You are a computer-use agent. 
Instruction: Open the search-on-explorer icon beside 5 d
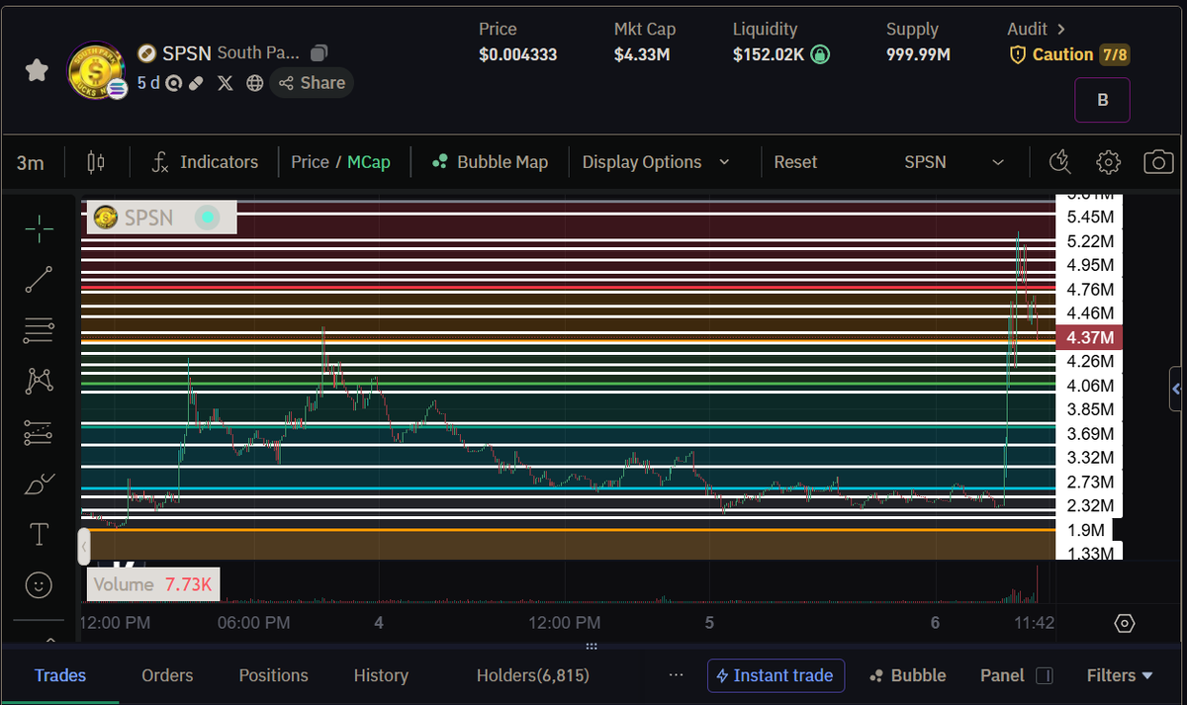tap(174, 83)
